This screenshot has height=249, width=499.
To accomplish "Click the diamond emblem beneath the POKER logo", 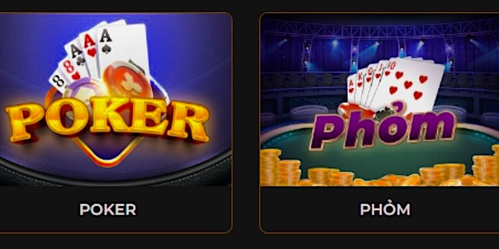I will (x=107, y=151).
